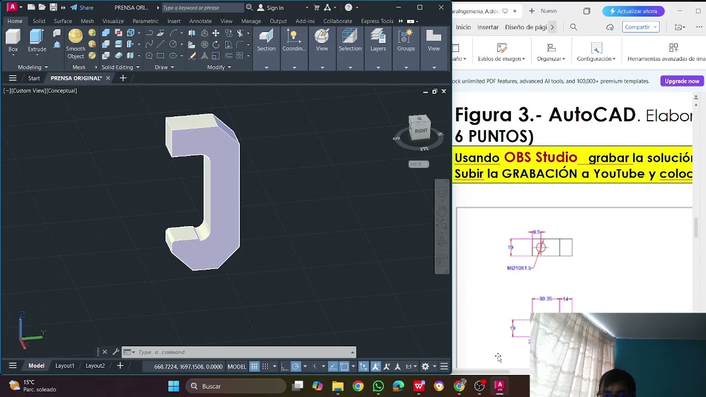Open the AutoCAD application menu logo
Screen dimensions: 706x397
point(12,7)
